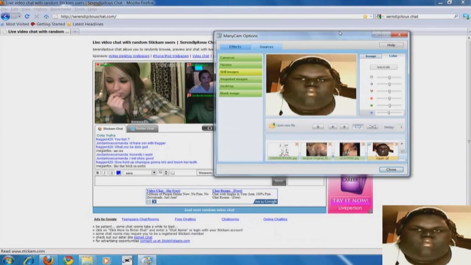
Task: Open Google Chrome from the taskbar
Action: click(68, 260)
